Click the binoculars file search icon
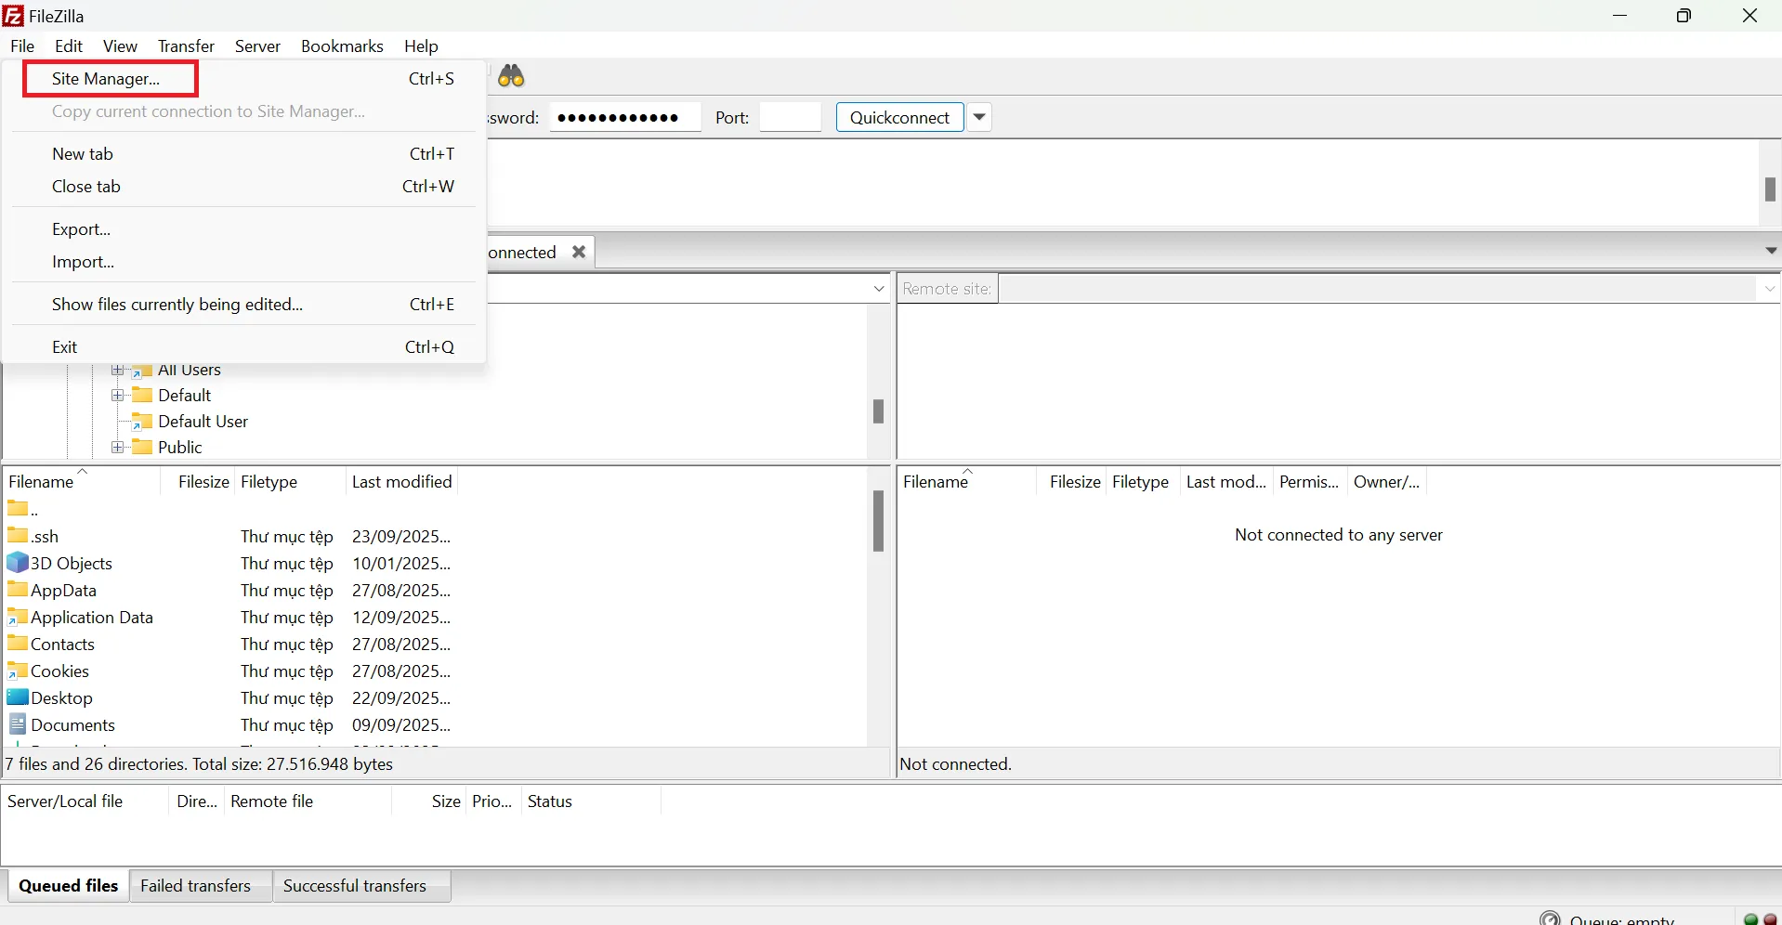Image resolution: width=1782 pixels, height=925 pixels. point(511,76)
